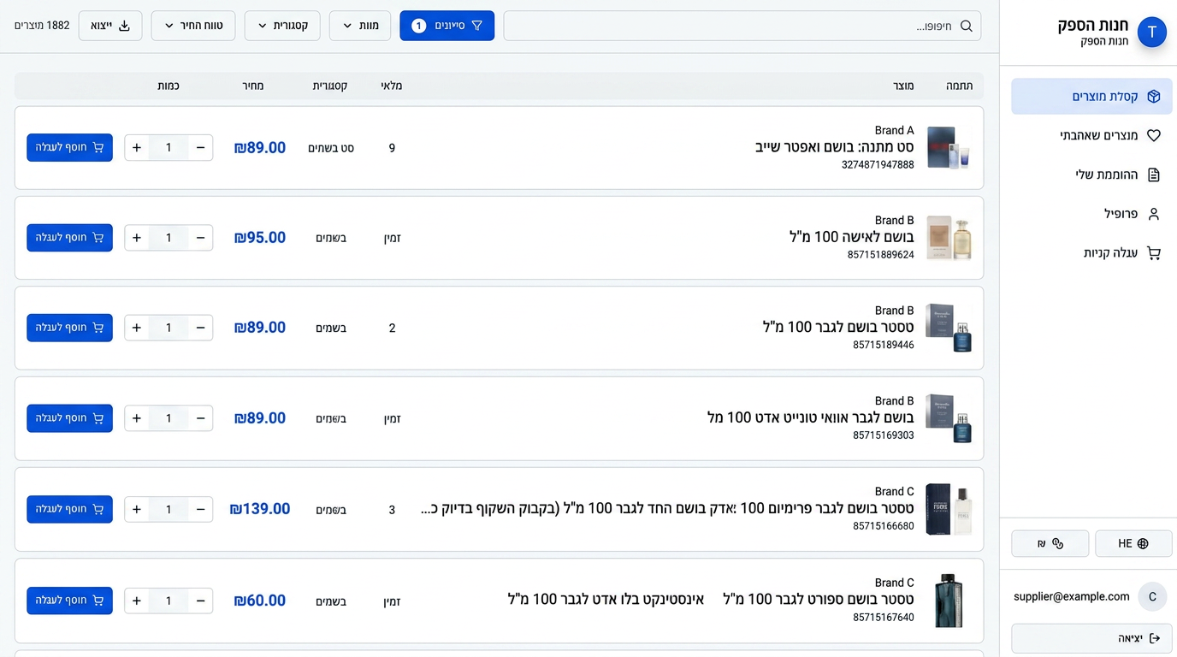Click the box icon next to קטלת מוצרים
Image resolution: width=1177 pixels, height=657 pixels.
point(1153,97)
